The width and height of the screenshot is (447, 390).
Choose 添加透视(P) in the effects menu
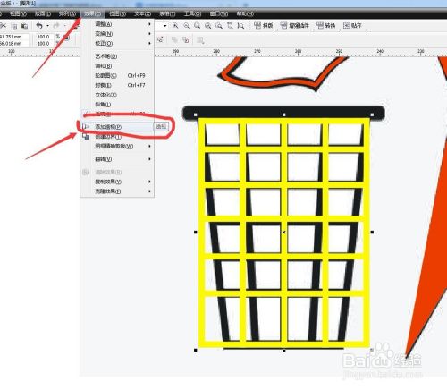[x=117, y=127]
